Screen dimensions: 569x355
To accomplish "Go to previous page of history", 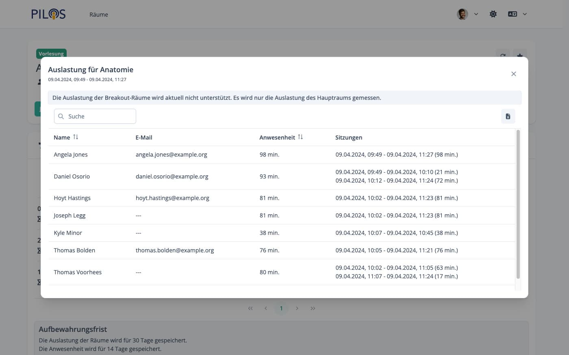I will pyautogui.click(x=266, y=308).
